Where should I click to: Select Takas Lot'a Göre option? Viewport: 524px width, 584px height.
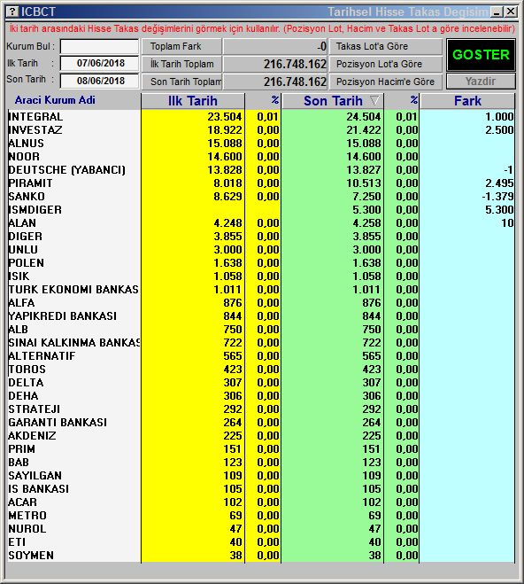coord(386,47)
